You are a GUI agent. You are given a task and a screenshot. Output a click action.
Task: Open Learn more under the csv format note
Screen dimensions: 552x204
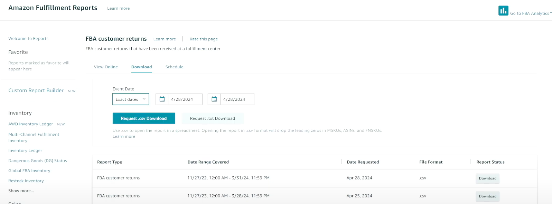[124, 136]
